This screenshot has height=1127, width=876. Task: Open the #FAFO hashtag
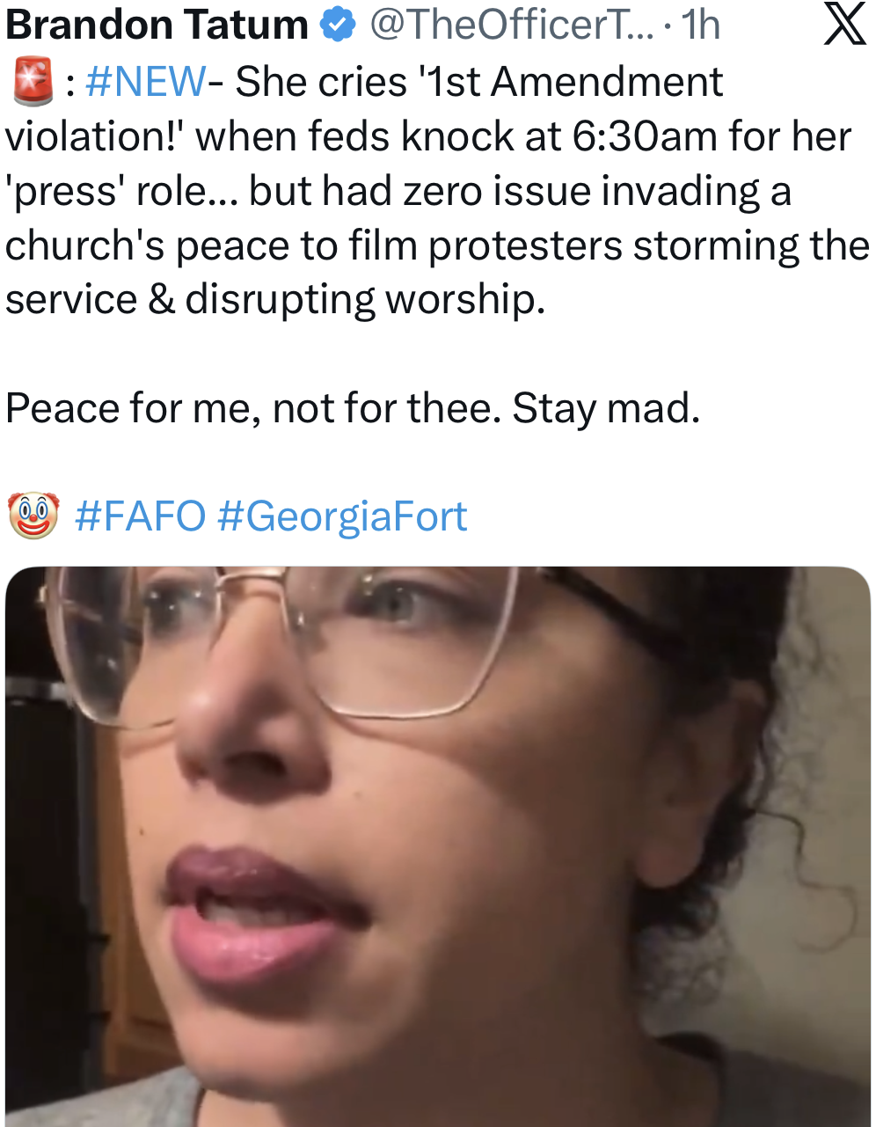pyautogui.click(x=141, y=516)
